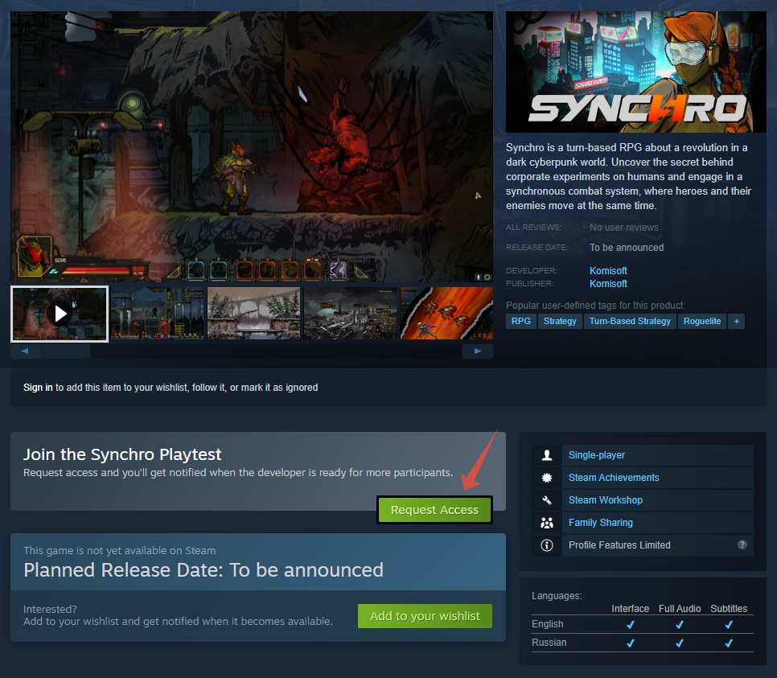
Task: Click the Single-player person icon
Action: (x=547, y=455)
